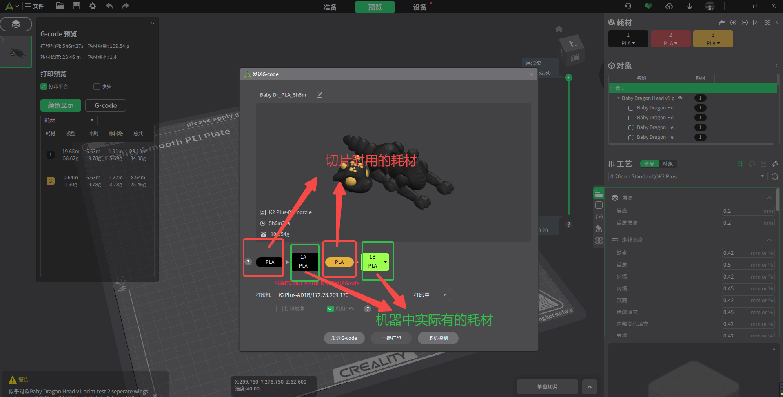This screenshot has height=397, width=783.
Task: Click the redo arrow icon
Action: (126, 6)
